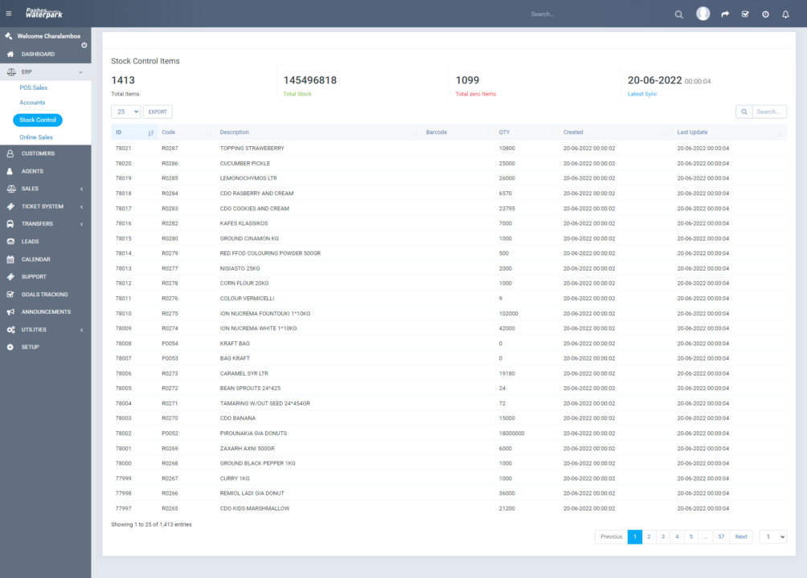Expand the Sales submenu arrow

tap(81, 189)
